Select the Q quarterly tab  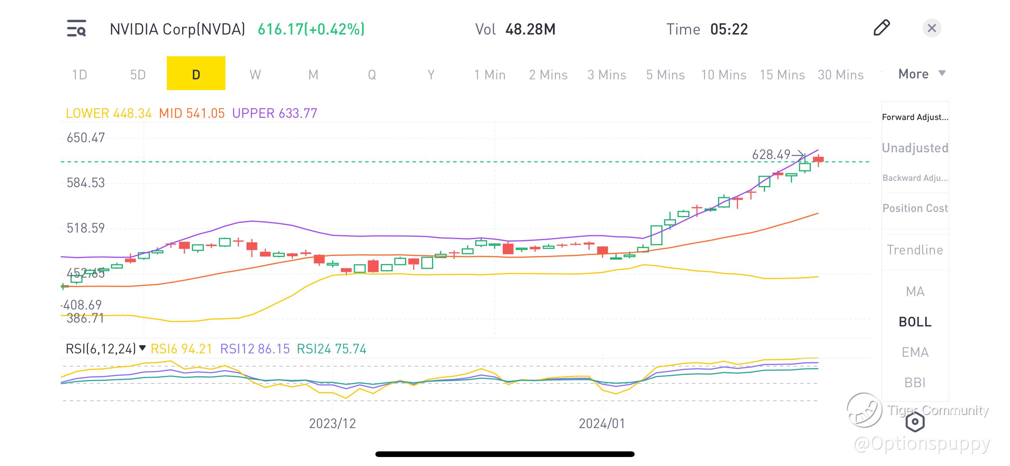372,74
